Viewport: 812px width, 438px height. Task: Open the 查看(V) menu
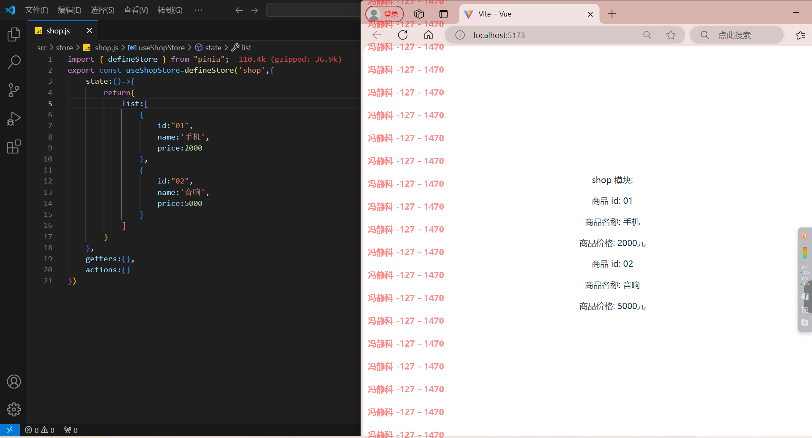(136, 10)
